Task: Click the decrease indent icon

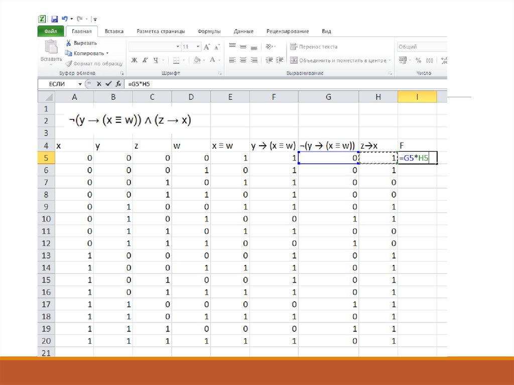Action: pos(269,60)
